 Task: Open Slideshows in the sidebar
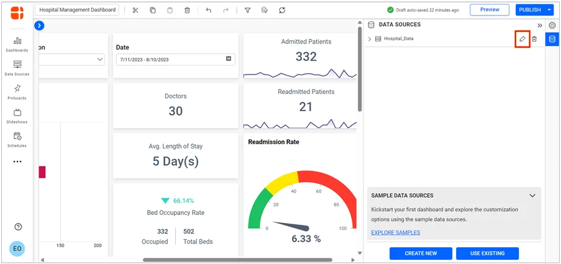[17, 116]
